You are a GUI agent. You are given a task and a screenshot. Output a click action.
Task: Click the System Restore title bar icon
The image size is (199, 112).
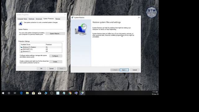pos(72,17)
